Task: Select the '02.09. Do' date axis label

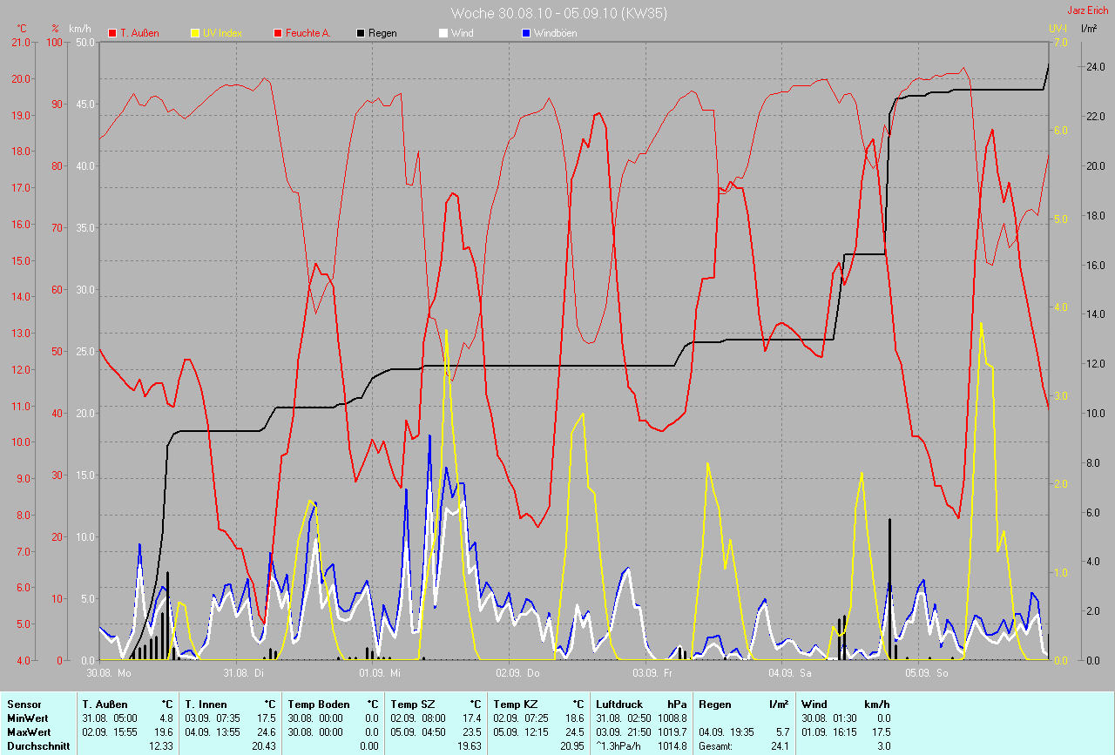Action: tap(517, 672)
